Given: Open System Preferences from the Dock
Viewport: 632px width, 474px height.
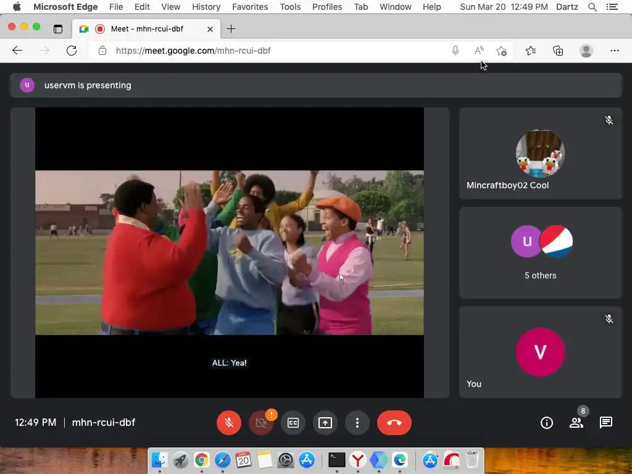Looking at the screenshot, I should pos(286,459).
